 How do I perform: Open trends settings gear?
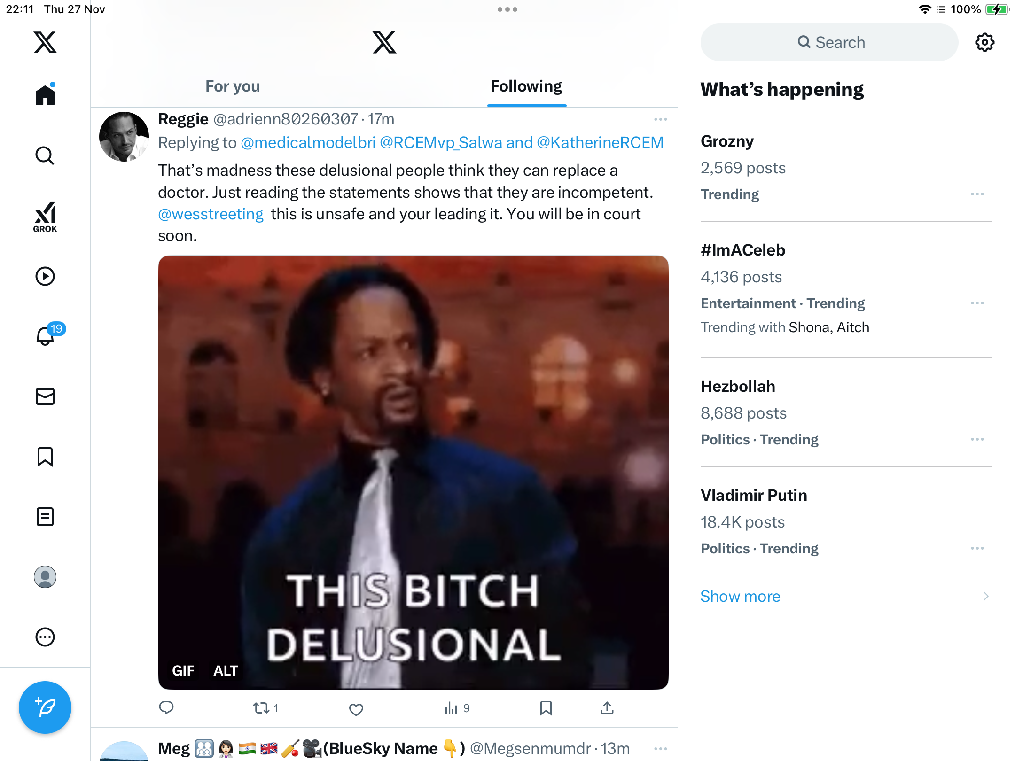point(984,42)
